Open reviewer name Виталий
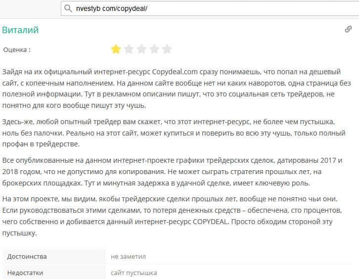 point(20,30)
